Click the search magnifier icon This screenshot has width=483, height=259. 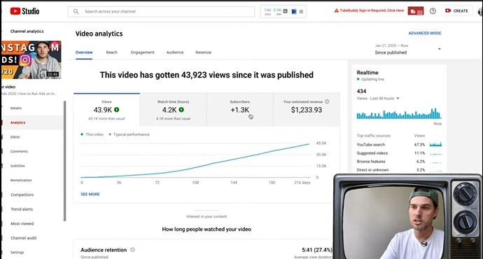76,11
